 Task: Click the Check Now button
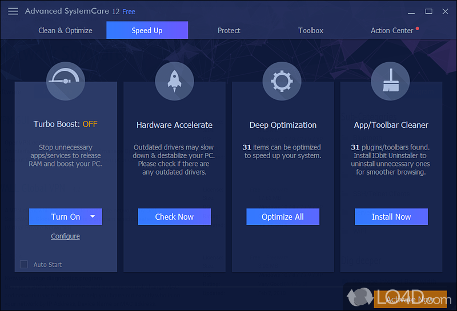point(174,217)
